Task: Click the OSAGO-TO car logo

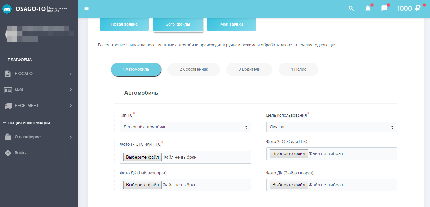Action: (7, 9)
